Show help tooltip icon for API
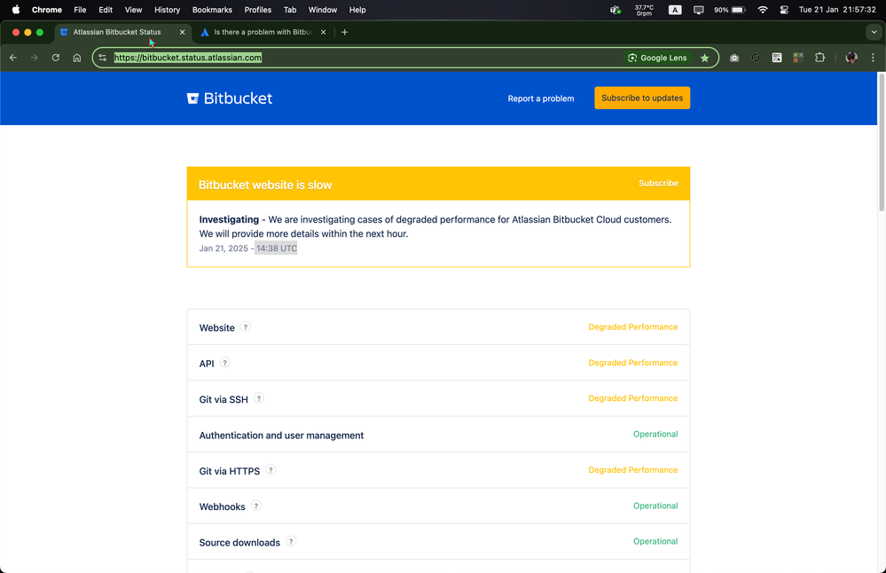The image size is (886, 573). [225, 363]
